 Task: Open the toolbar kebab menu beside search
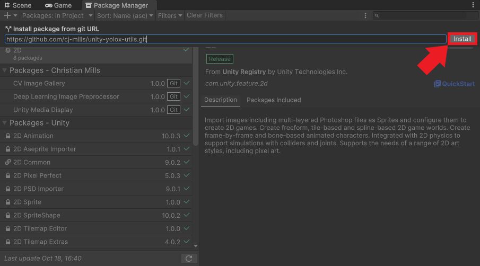click(365, 15)
